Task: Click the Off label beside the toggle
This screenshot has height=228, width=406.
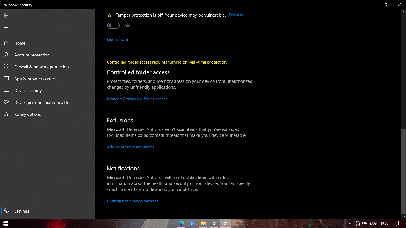Action: pos(127,26)
